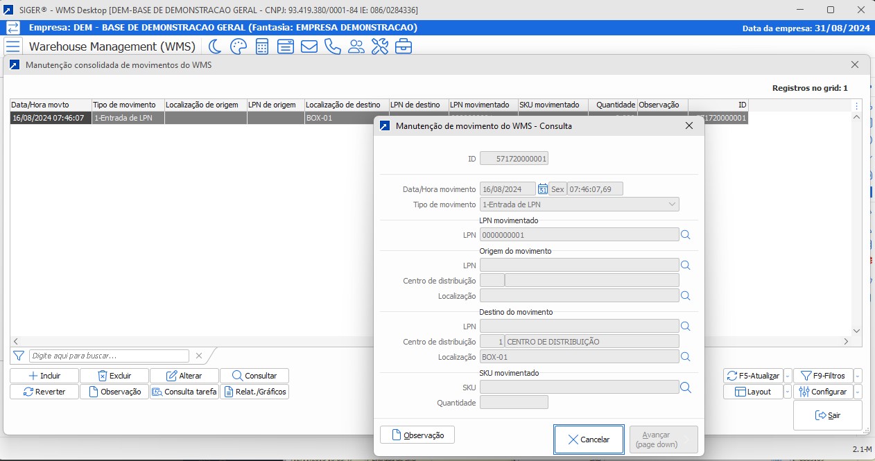Open the hamburger main menu

12,46
